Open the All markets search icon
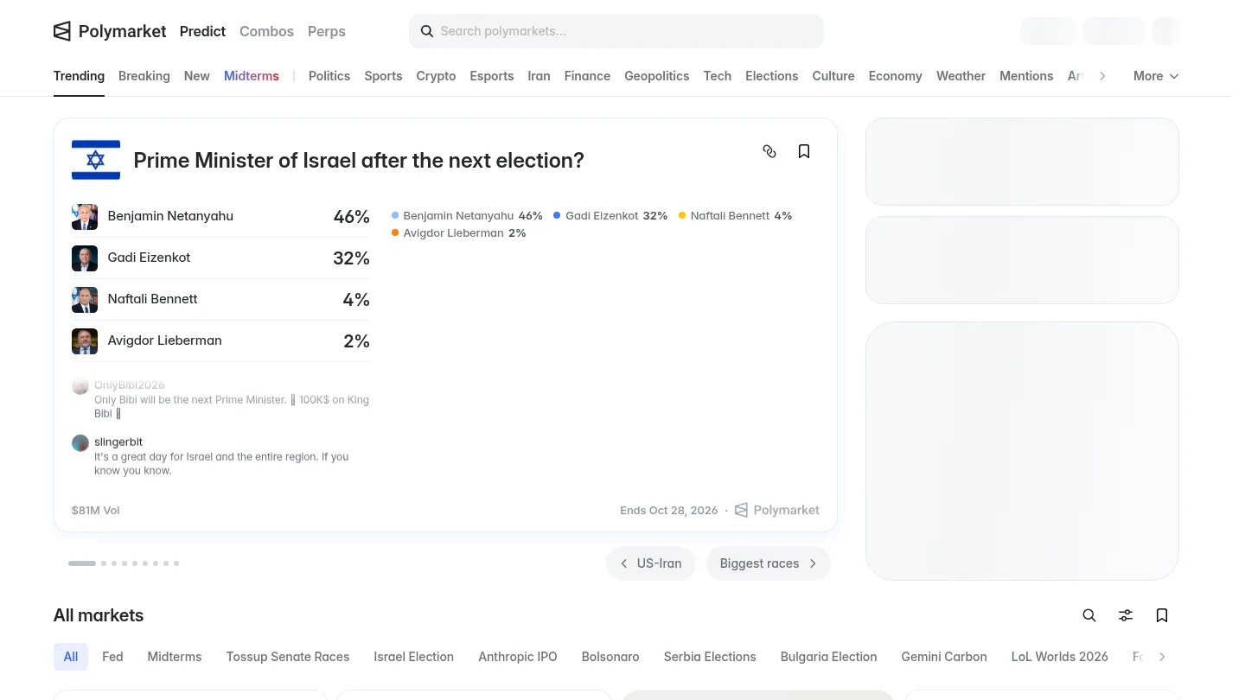This screenshot has height=700, width=1245. click(1089, 615)
